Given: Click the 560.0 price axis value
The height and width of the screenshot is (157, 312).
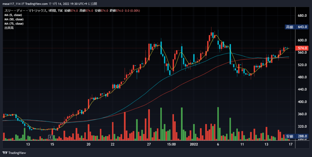Looking at the screenshot, I should click(x=302, y=52).
